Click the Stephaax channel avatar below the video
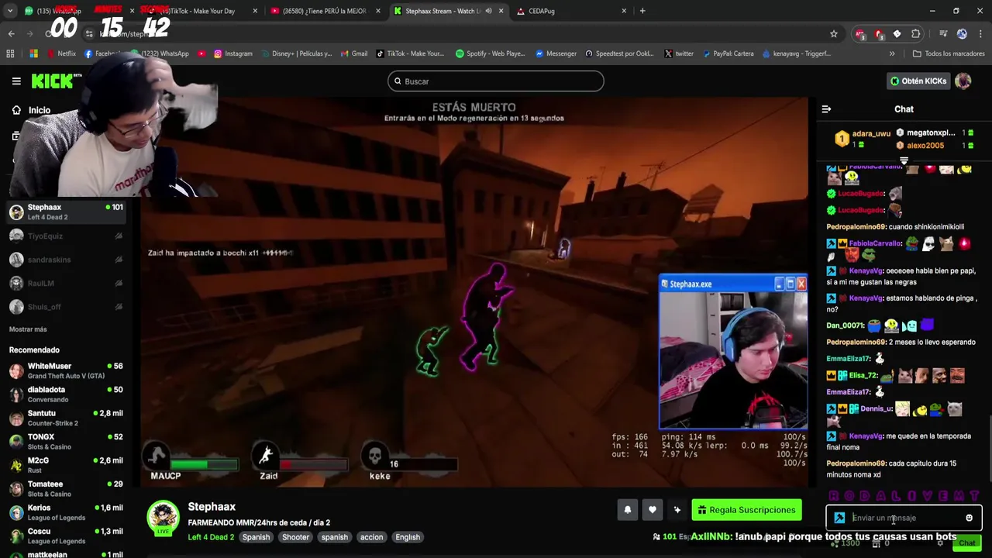The image size is (992, 558). pos(164,518)
